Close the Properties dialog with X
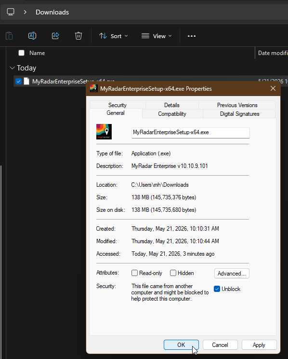The width and height of the screenshot is (288, 359). tap(273, 88)
